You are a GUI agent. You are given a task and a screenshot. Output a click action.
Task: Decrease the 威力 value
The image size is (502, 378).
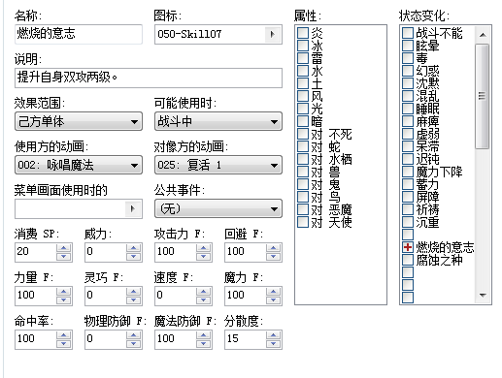pos(134,256)
